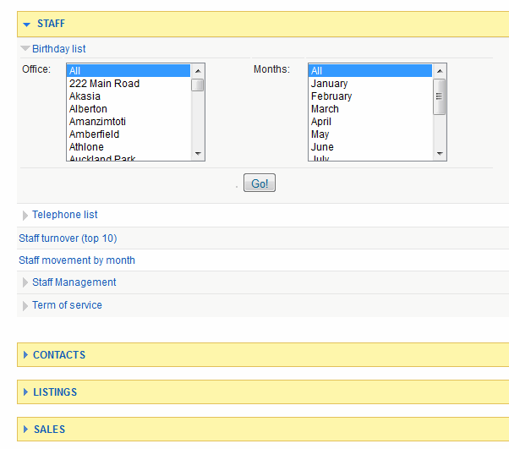Click the Go! button

pyautogui.click(x=259, y=183)
